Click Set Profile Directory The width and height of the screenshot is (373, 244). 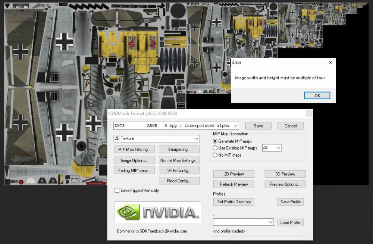pos(234,202)
